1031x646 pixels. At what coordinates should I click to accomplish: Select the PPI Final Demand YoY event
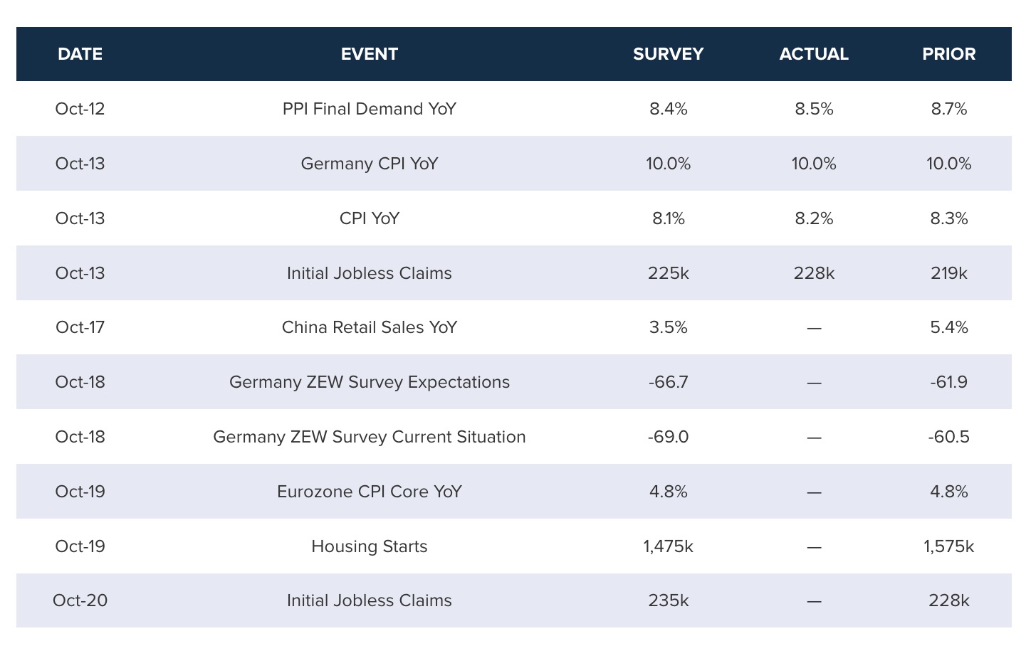369,109
